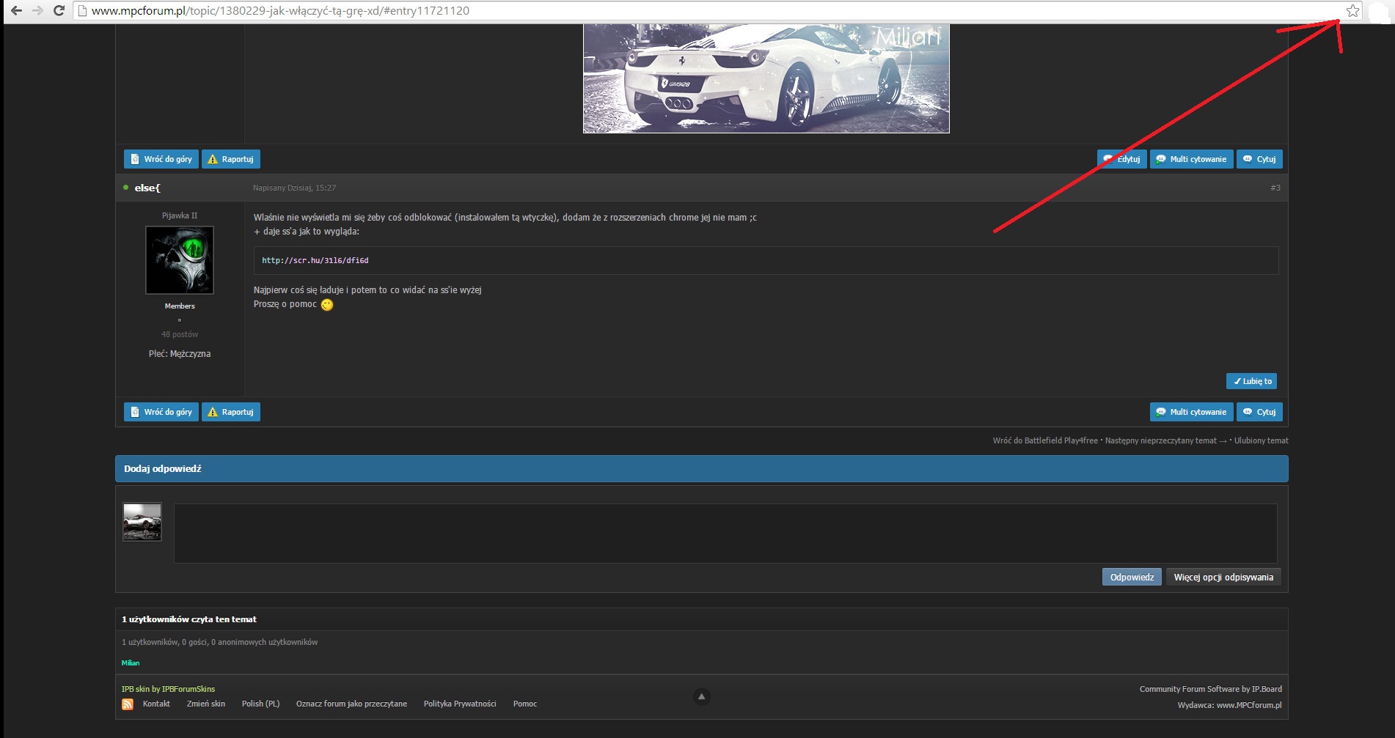1395x738 pixels.
Task: Click the orange RSS feed icon
Action: (128, 704)
